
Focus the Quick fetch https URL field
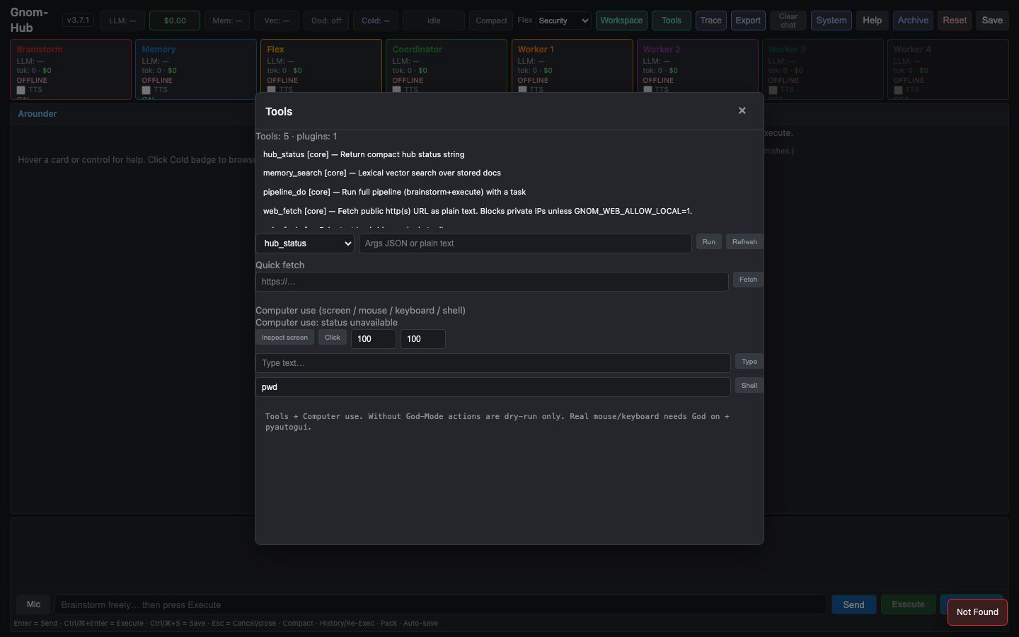[x=492, y=282]
